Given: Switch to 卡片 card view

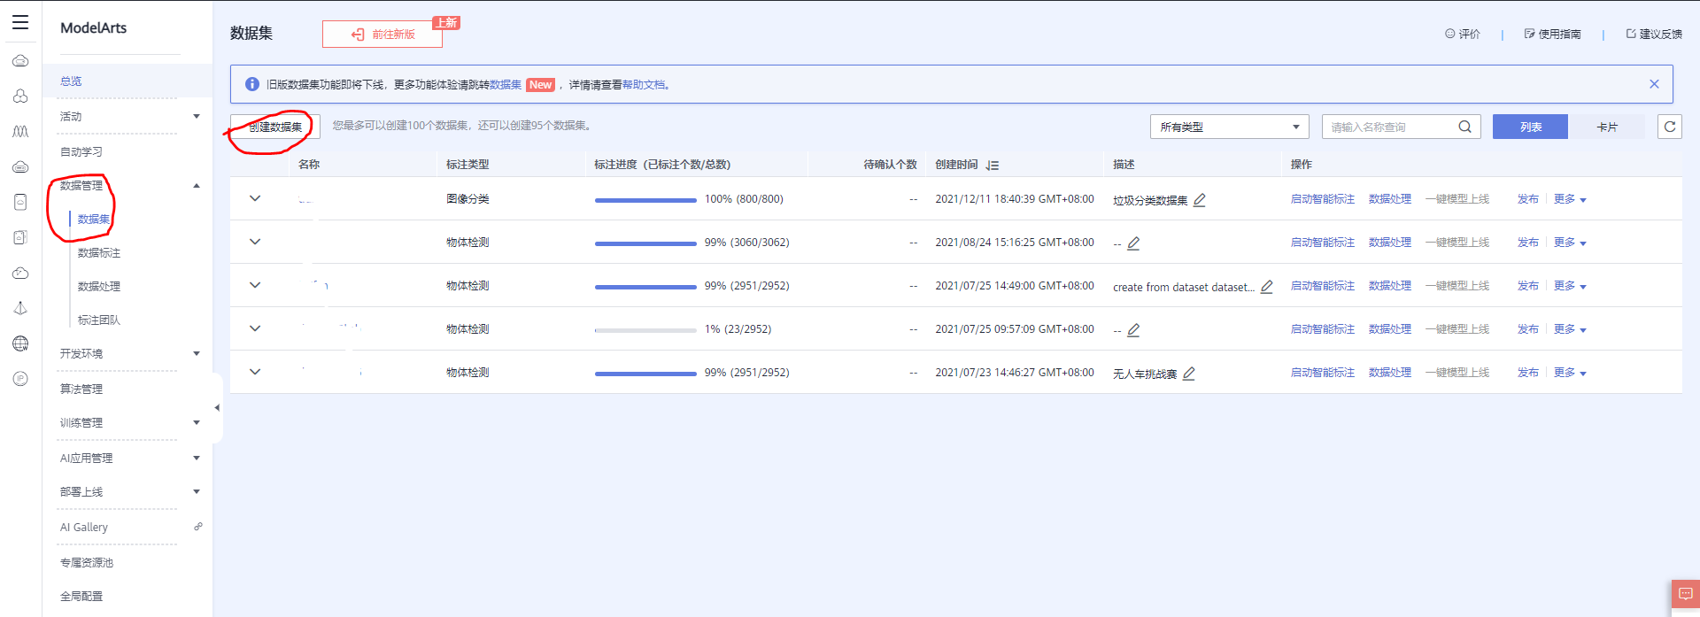Looking at the screenshot, I should [1606, 127].
